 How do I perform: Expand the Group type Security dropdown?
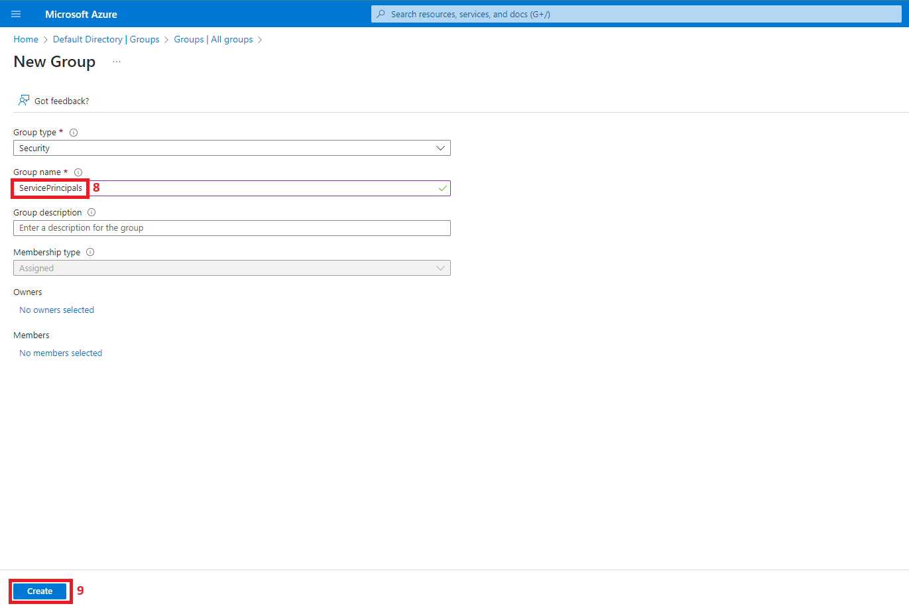pos(232,148)
